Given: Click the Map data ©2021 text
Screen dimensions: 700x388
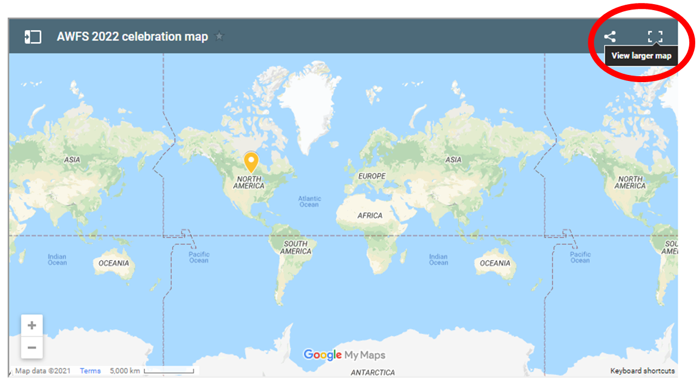Looking at the screenshot, I should (42, 371).
